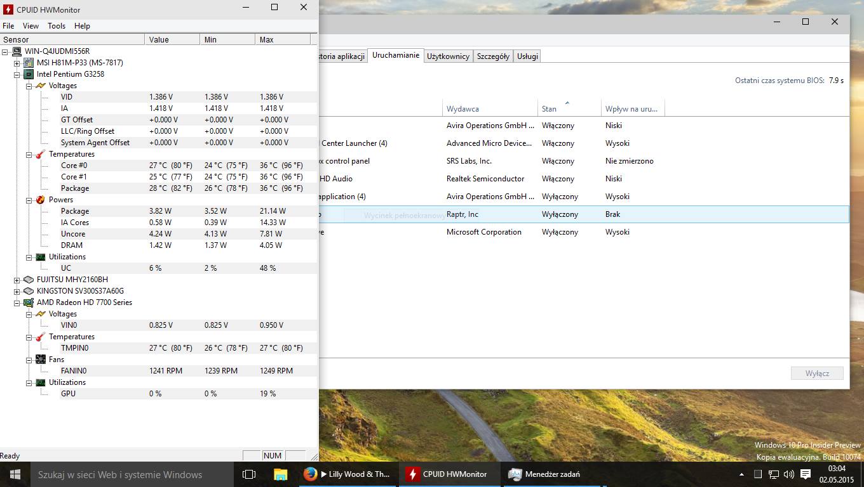Screen dimensions: 864x487
Task: Collapse the Powers section
Action: click(x=29, y=200)
